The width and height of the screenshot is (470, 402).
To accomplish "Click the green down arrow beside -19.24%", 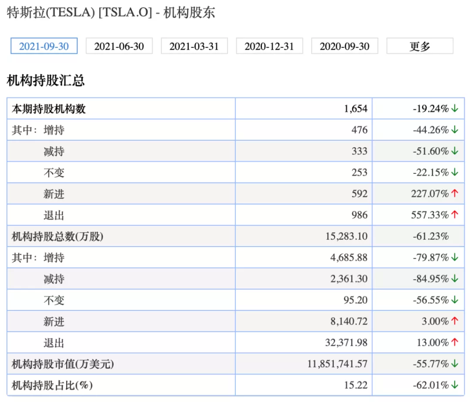I will [455, 109].
